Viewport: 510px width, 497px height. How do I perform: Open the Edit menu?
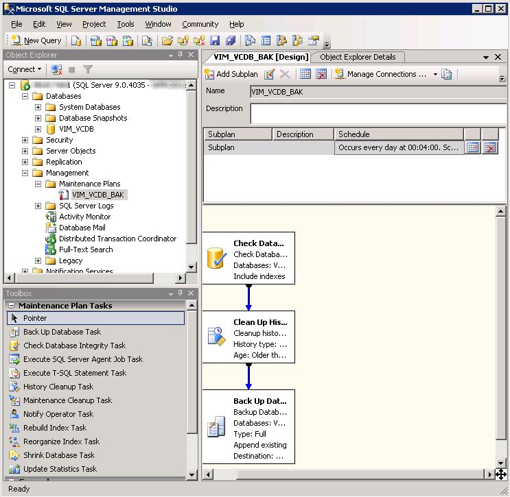pyautogui.click(x=39, y=24)
